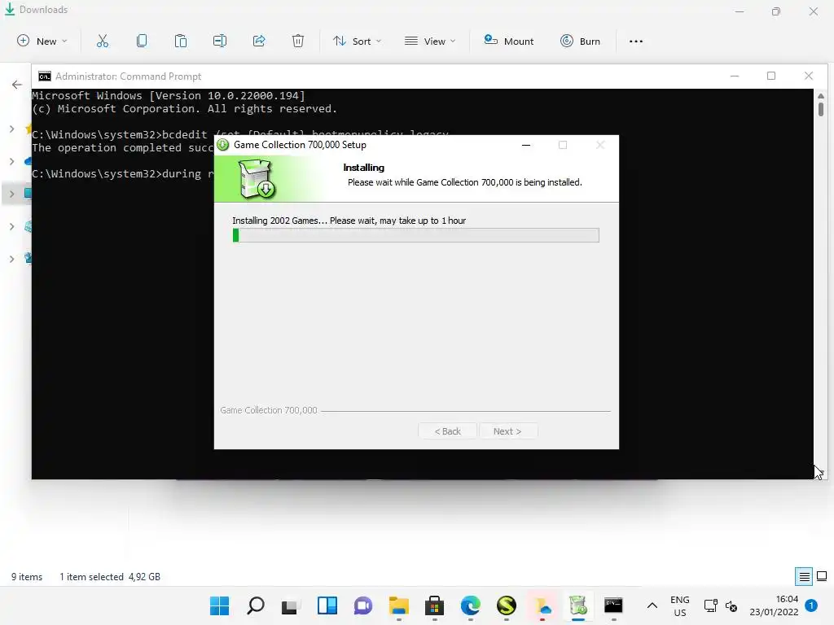Switch to the Game Collection installer taskbar icon
Screen dimensions: 834x625
coord(578,605)
